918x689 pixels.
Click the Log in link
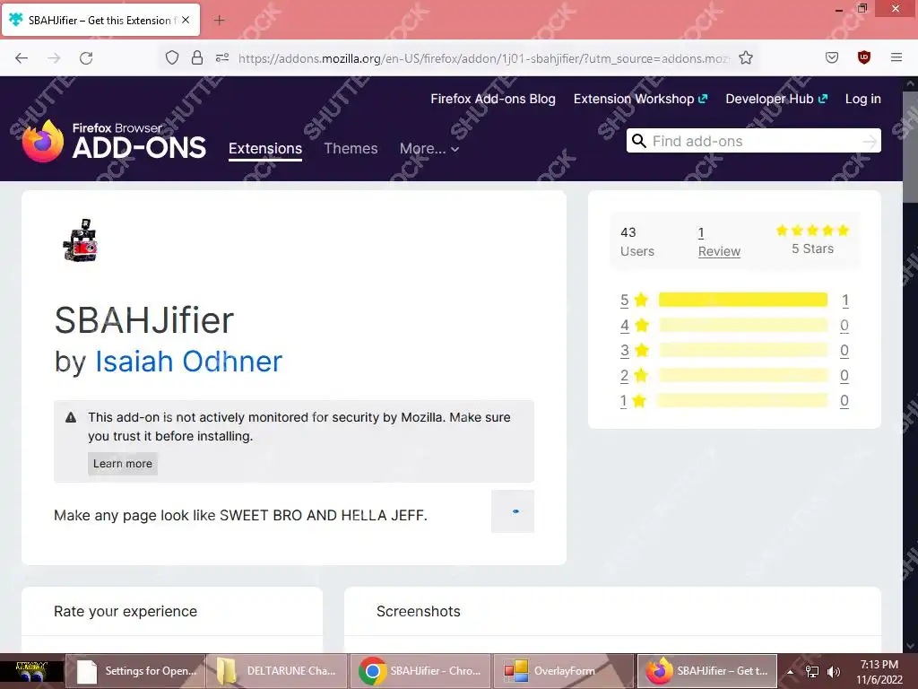click(862, 99)
